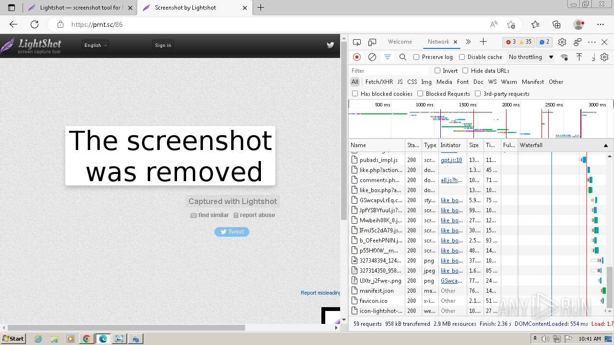The height and width of the screenshot is (345, 614).
Task: Open network conditions wifi icon
Action: tap(564, 57)
